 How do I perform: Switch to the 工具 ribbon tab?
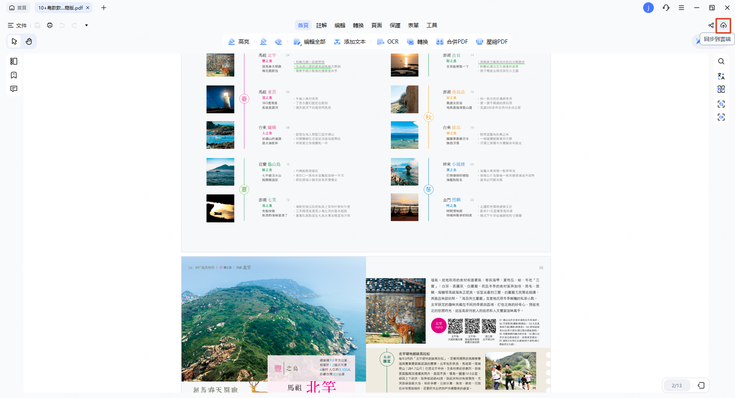(x=432, y=25)
